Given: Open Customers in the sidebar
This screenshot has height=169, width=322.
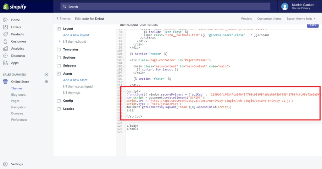Looking at the screenshot, I should click(x=19, y=41).
